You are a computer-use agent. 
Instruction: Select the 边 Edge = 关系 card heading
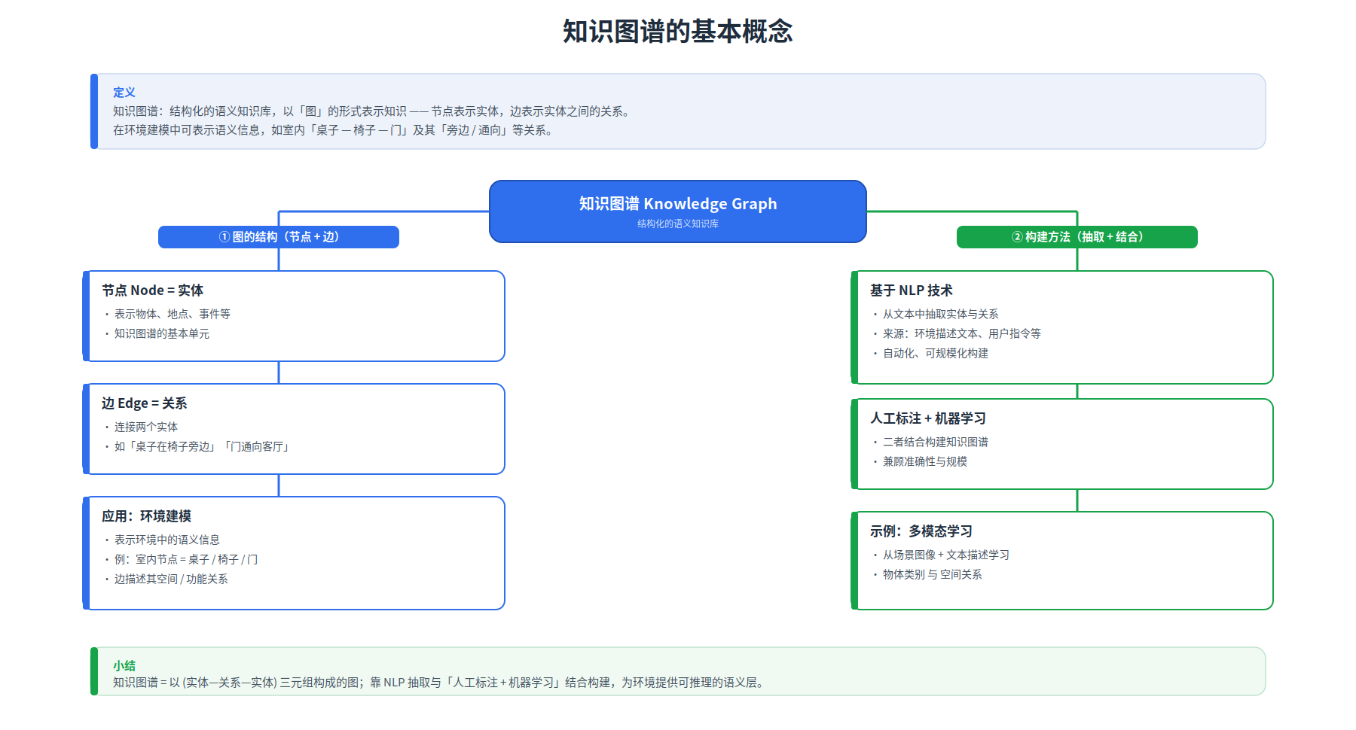tap(145, 403)
